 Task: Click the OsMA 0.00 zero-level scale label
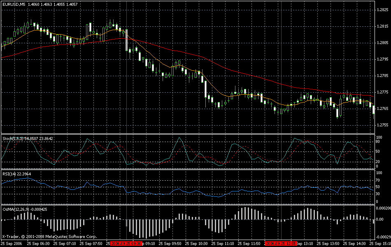tap(380, 220)
